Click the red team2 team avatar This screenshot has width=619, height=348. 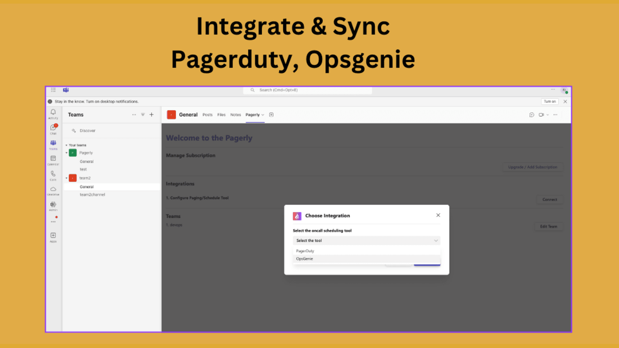pyautogui.click(x=73, y=178)
